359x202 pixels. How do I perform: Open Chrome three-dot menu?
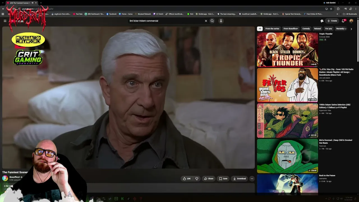(x=356, y=9)
